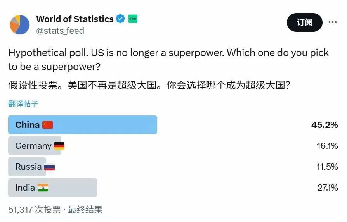Image resolution: width=347 pixels, height=222 pixels.
Task: Click the Germany flag icon
Action: tap(59, 146)
